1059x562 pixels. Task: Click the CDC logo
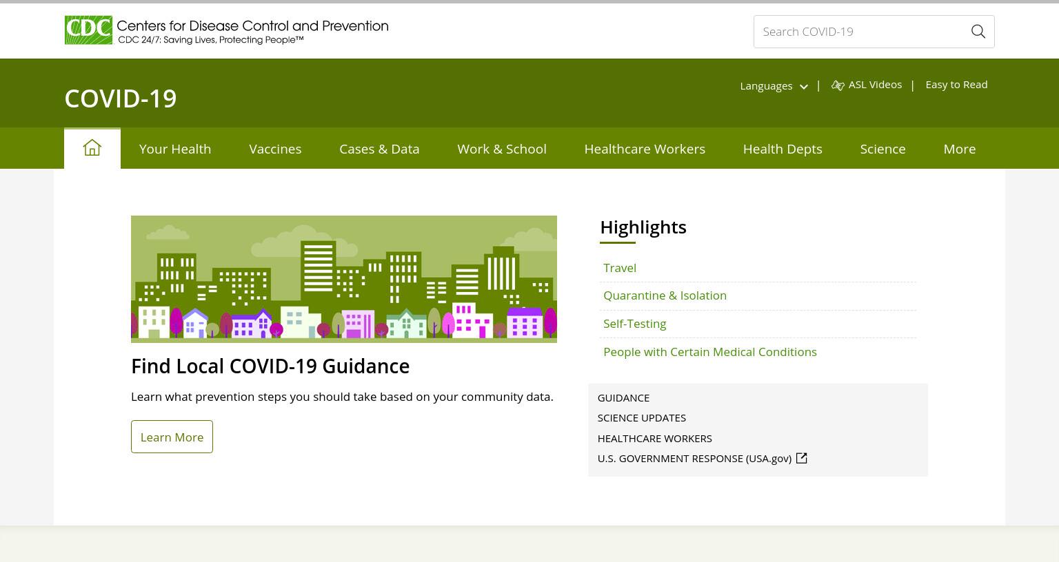click(88, 30)
